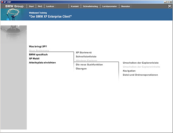Image resolution: width=173 pixels, height=133 pixels.
Task: Open the Lernbarometer
Action: [110, 6]
